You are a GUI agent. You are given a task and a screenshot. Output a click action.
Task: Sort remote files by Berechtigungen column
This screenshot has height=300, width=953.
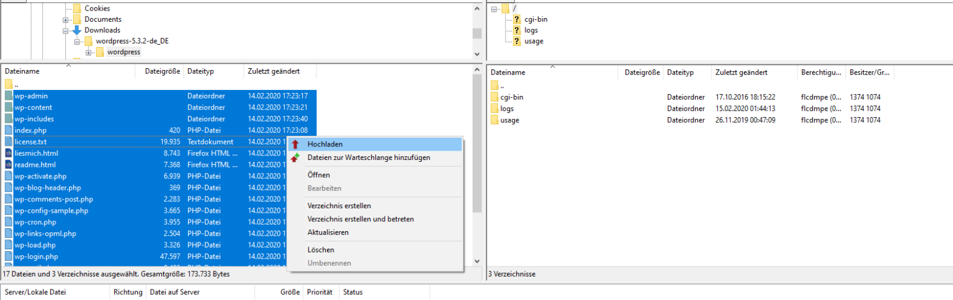pos(821,73)
